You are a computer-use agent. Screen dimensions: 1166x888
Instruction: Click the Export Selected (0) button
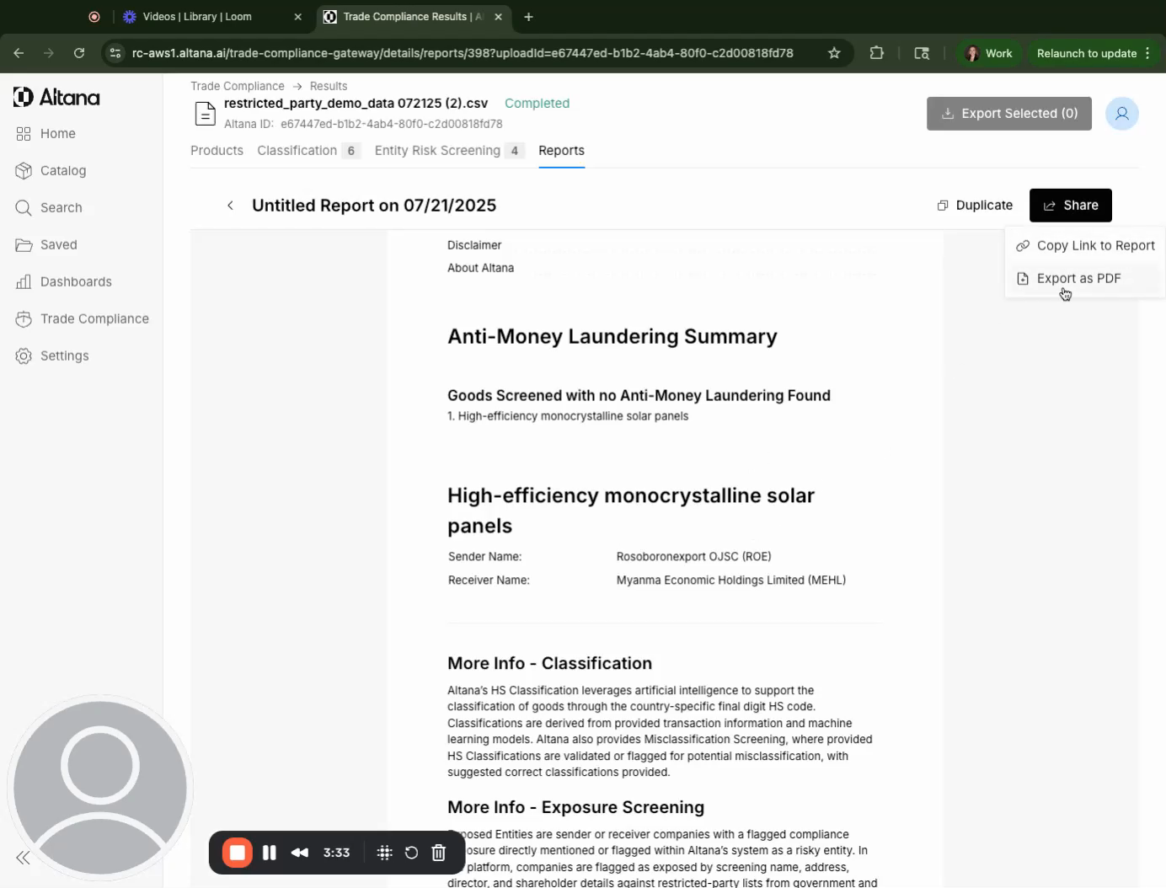pyautogui.click(x=1008, y=114)
